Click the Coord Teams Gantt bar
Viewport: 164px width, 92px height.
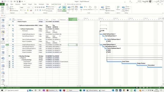[114, 62]
